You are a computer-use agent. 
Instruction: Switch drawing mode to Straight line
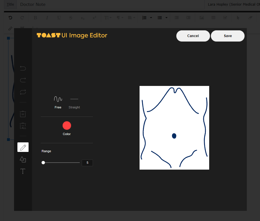[74, 102]
